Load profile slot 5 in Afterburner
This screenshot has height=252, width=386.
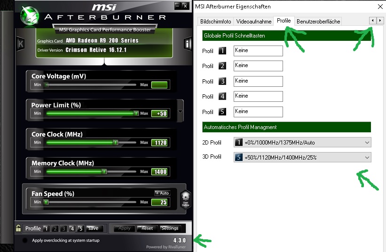click(x=81, y=229)
